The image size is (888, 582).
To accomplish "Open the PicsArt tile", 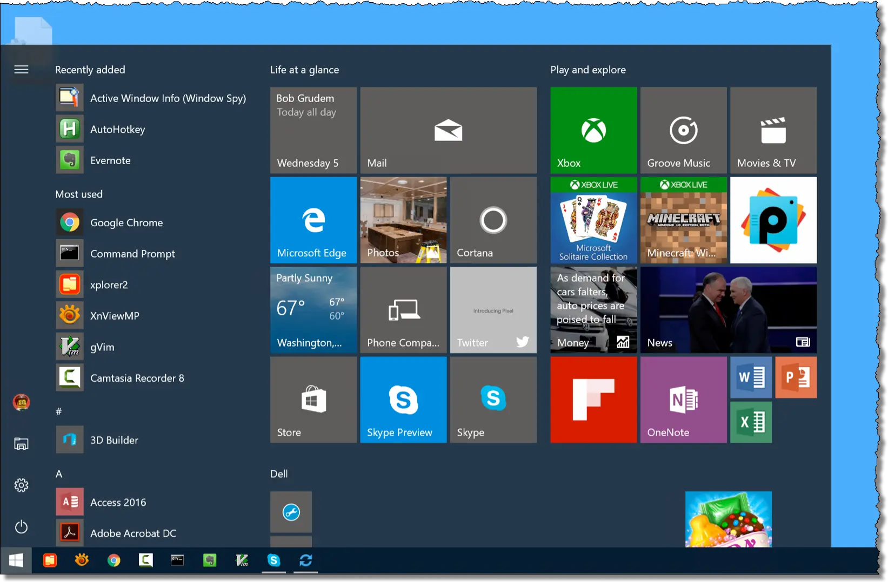I will point(773,220).
